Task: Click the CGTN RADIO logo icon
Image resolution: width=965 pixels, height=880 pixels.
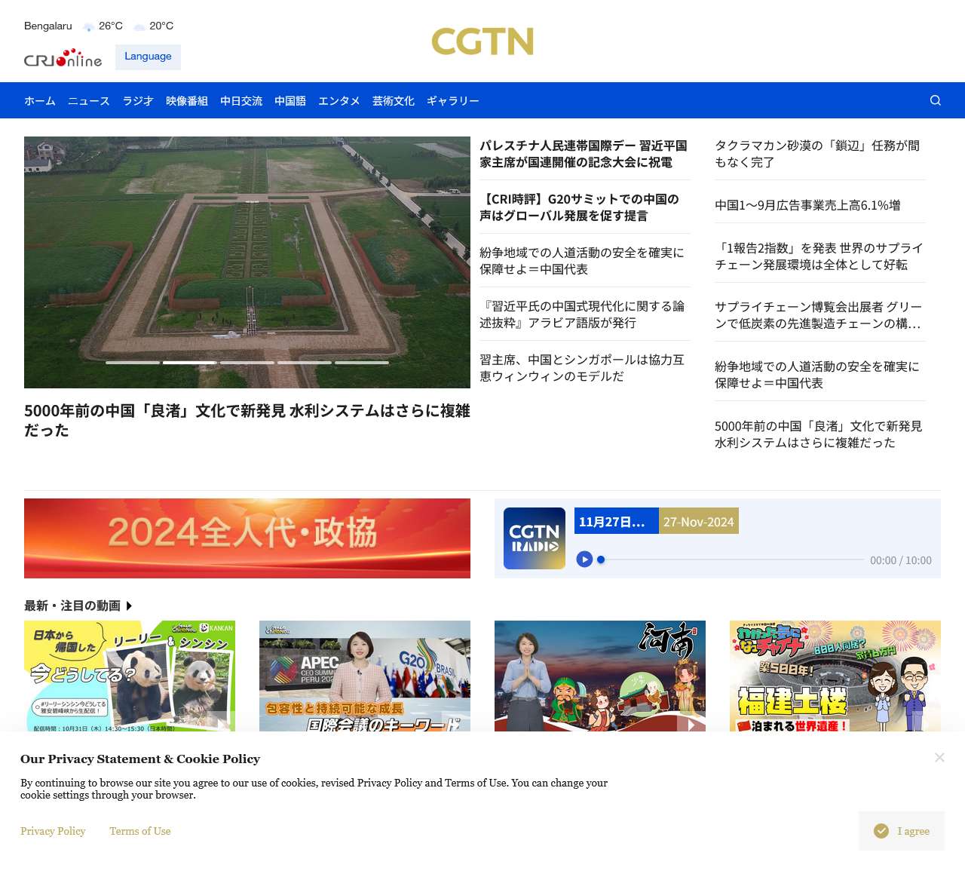Action: tap(534, 538)
